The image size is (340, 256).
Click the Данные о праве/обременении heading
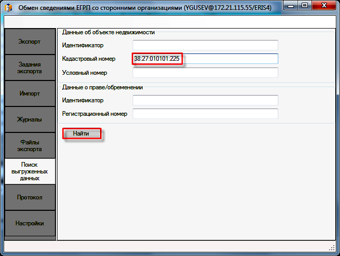pyautogui.click(x=102, y=87)
